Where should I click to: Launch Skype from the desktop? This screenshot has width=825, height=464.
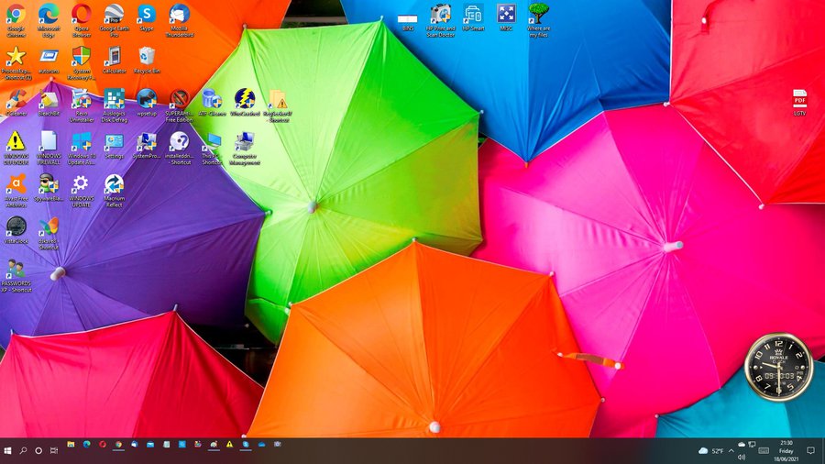[x=147, y=17]
